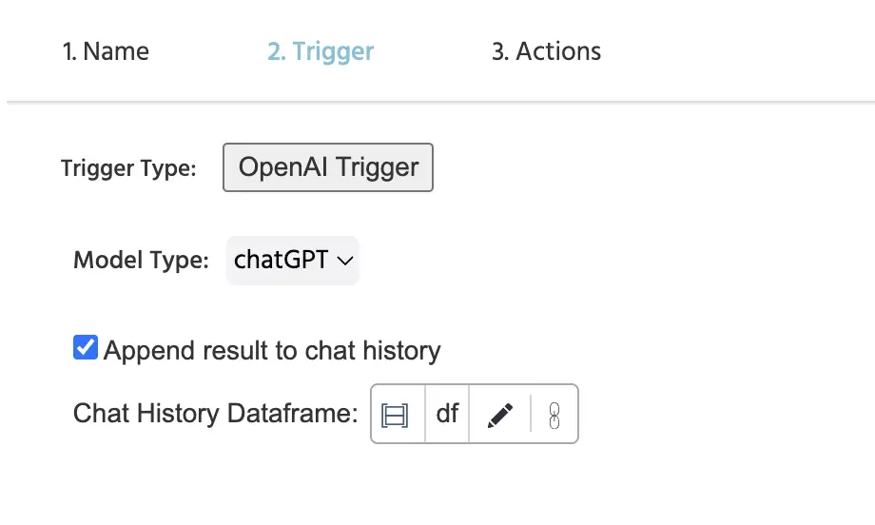
Task: Toggle Append result to chat history checkbox
Action: pos(86,347)
